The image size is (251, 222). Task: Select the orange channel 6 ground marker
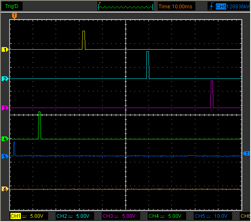pos(5,189)
